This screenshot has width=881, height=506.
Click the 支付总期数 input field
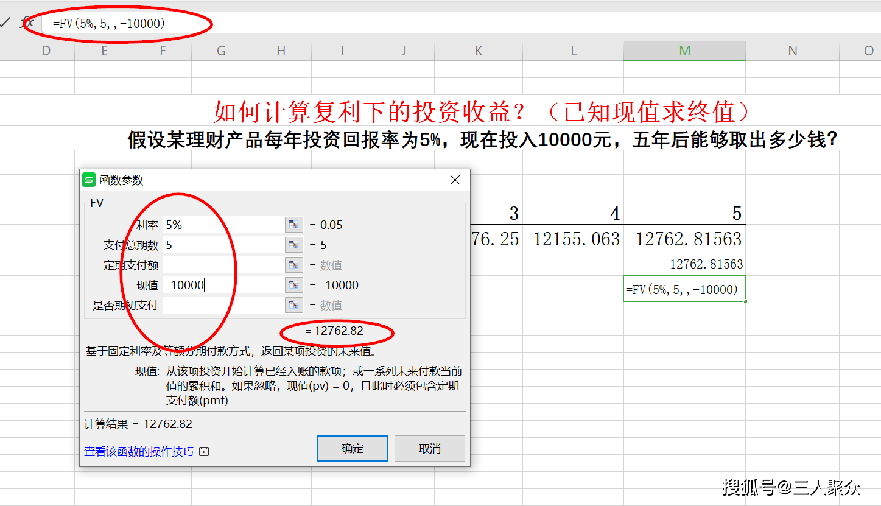pyautogui.click(x=223, y=245)
